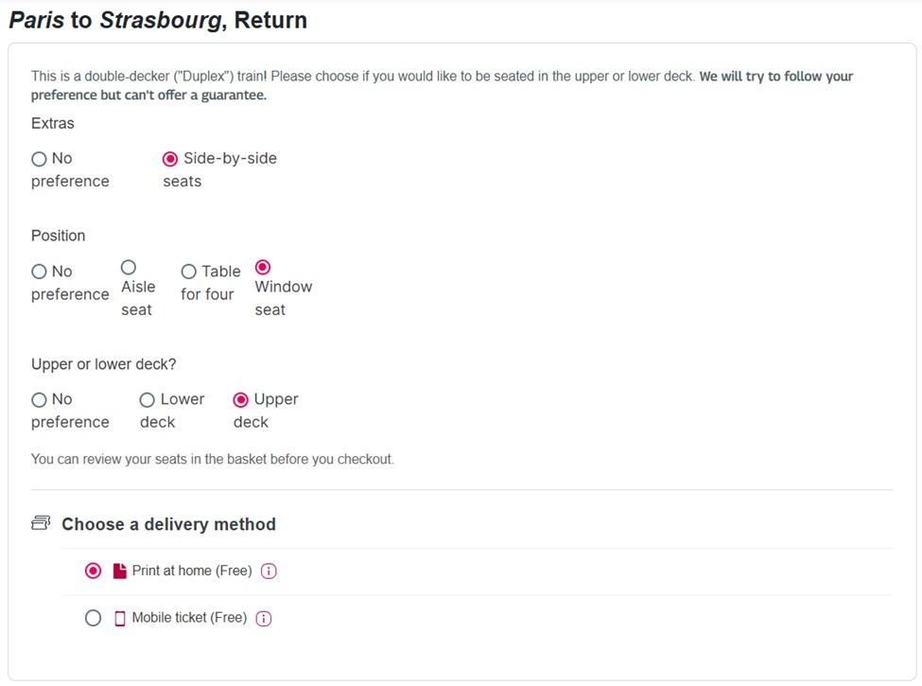This screenshot has height=686, width=922.
Task: Click the Paris to Strasbourg, Return title
Action: click(158, 20)
